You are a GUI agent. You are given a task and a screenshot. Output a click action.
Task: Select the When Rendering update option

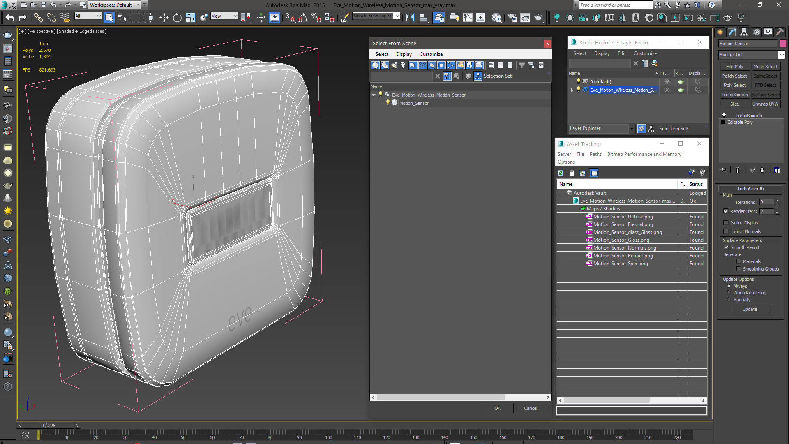coord(729,293)
